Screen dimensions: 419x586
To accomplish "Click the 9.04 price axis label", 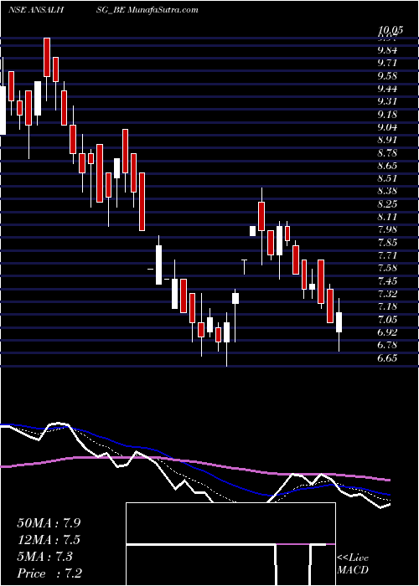I will pyautogui.click(x=387, y=127).
